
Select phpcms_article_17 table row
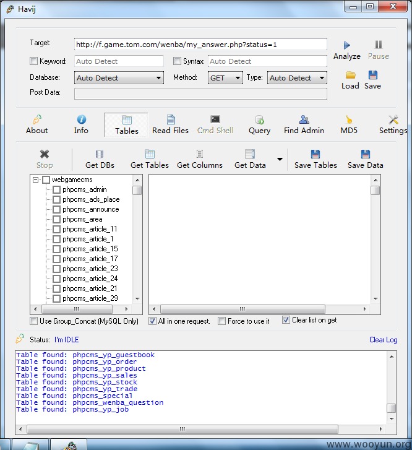click(x=90, y=259)
